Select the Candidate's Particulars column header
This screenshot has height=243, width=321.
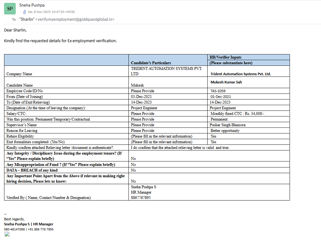[x=151, y=63]
